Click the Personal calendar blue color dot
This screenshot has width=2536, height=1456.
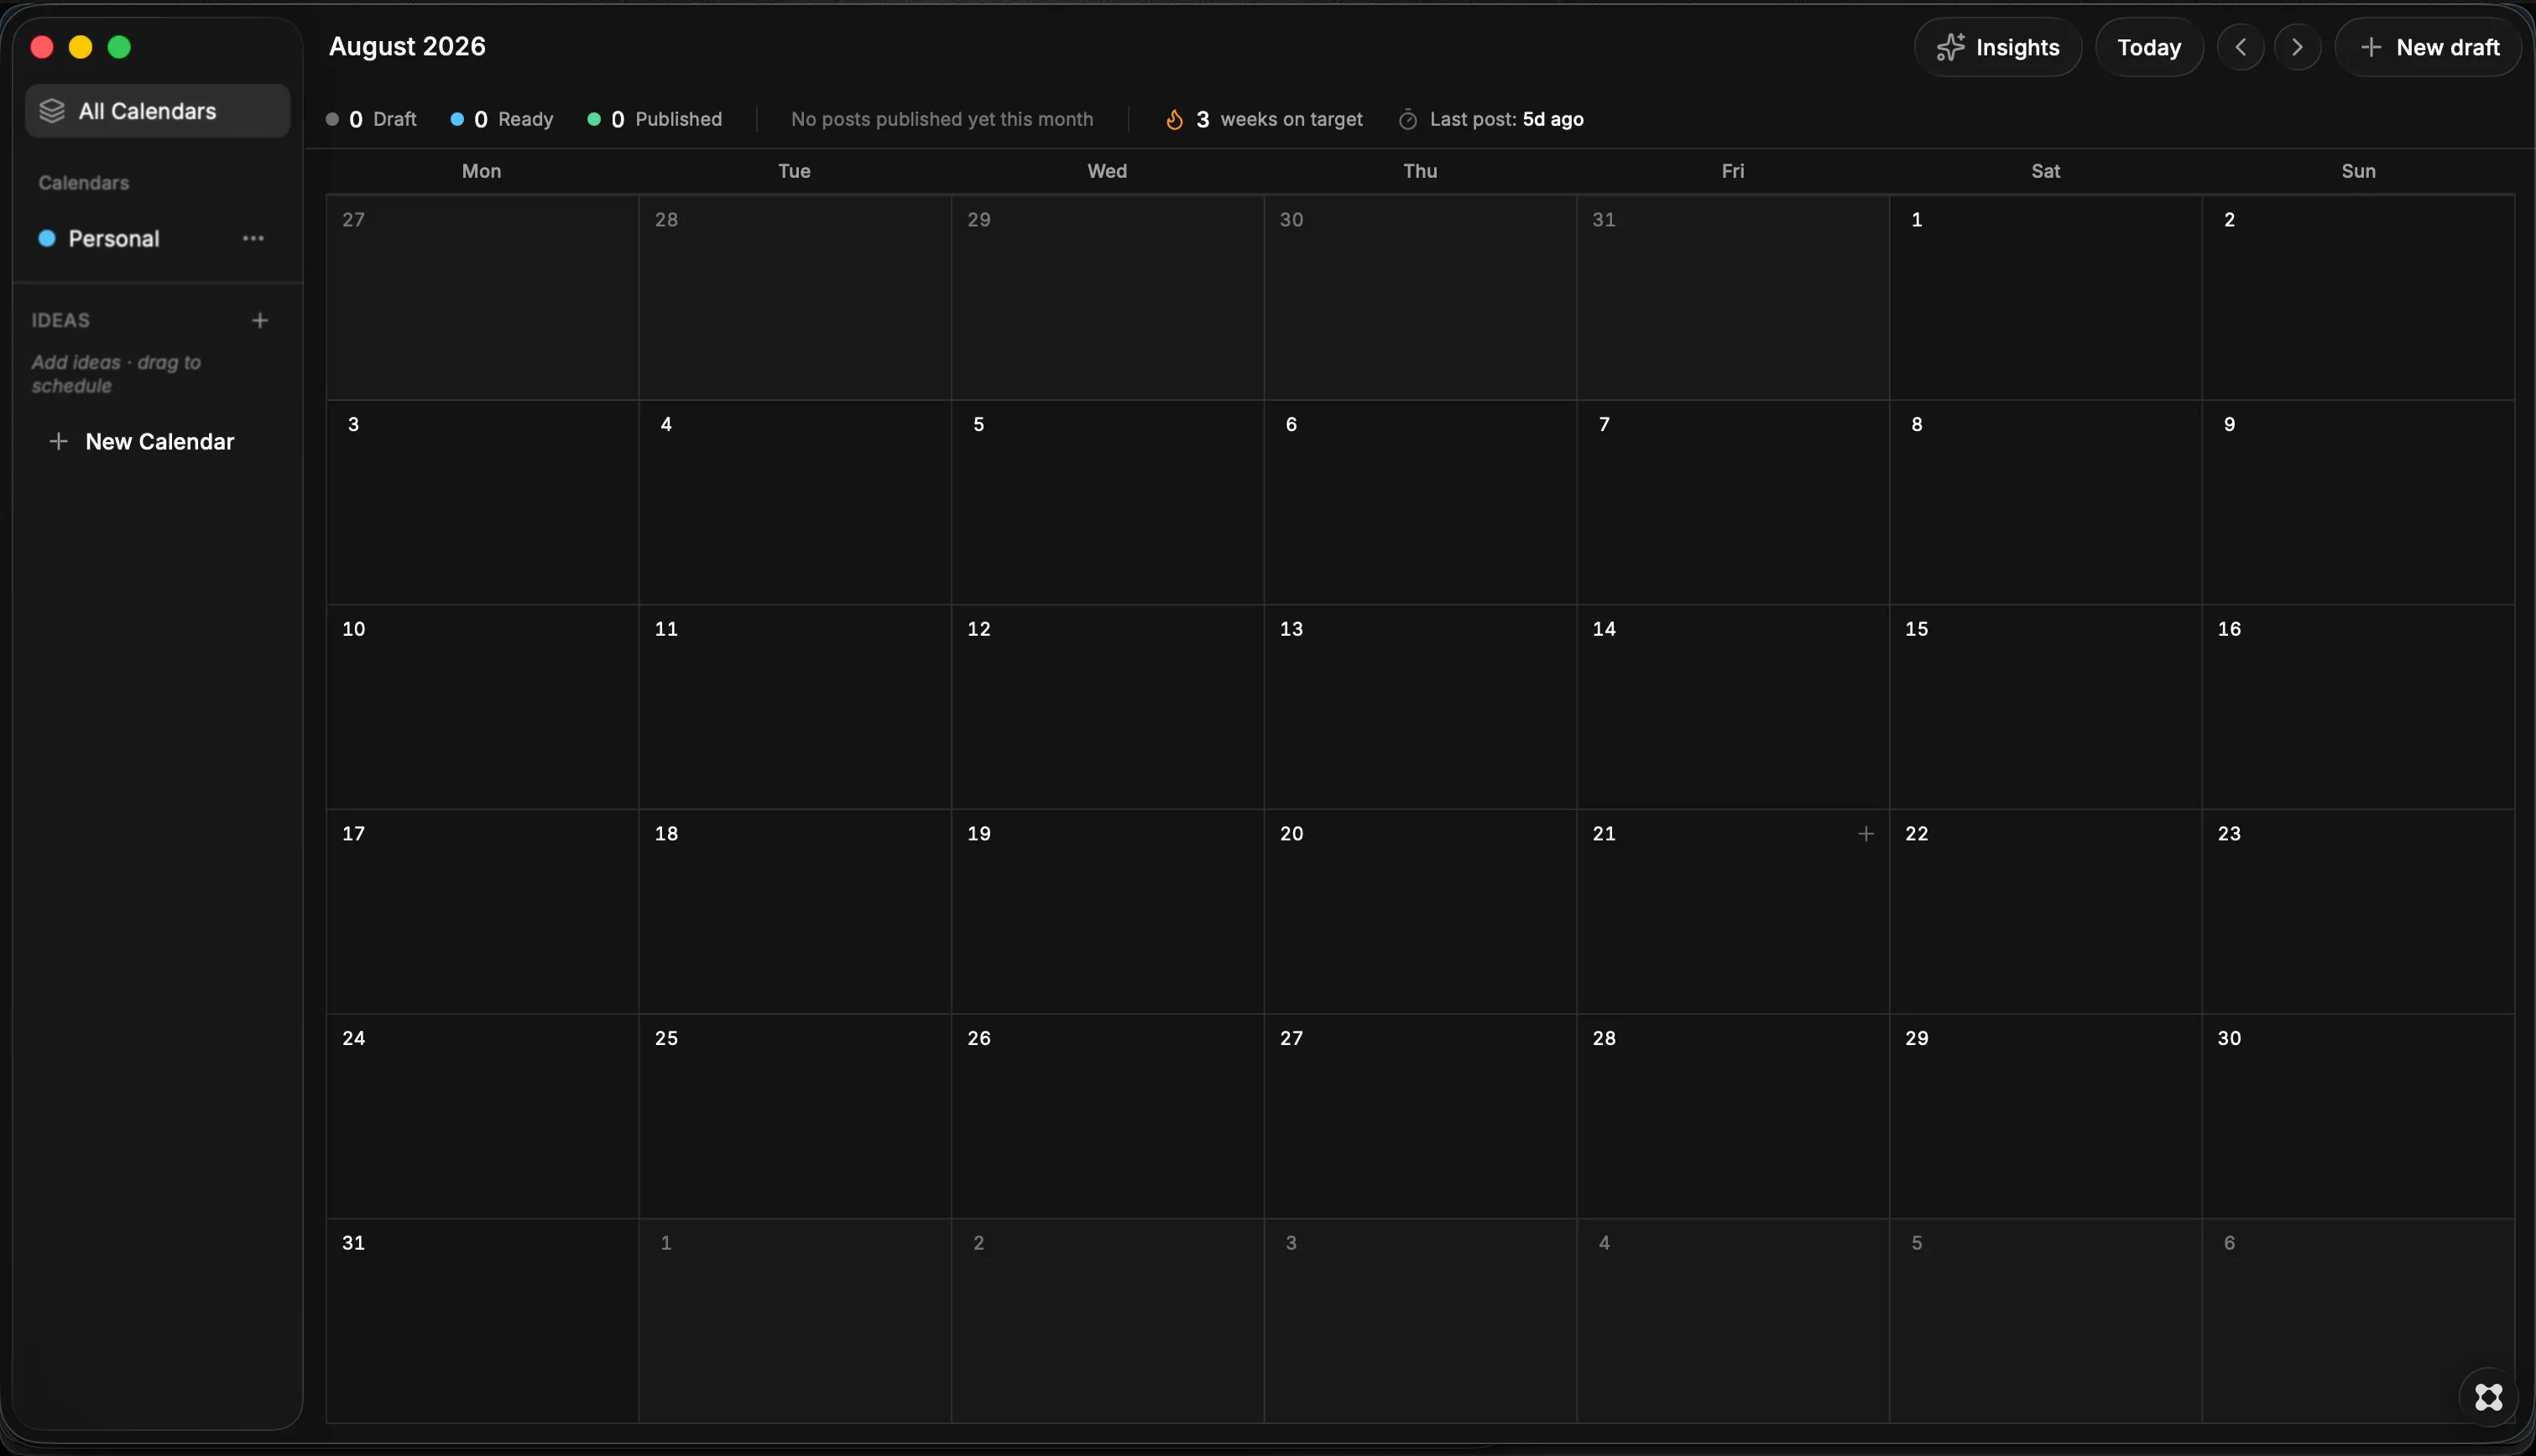coord(46,238)
